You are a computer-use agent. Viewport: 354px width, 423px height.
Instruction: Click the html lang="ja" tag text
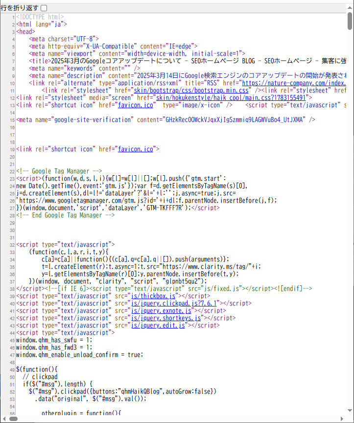click(x=42, y=24)
